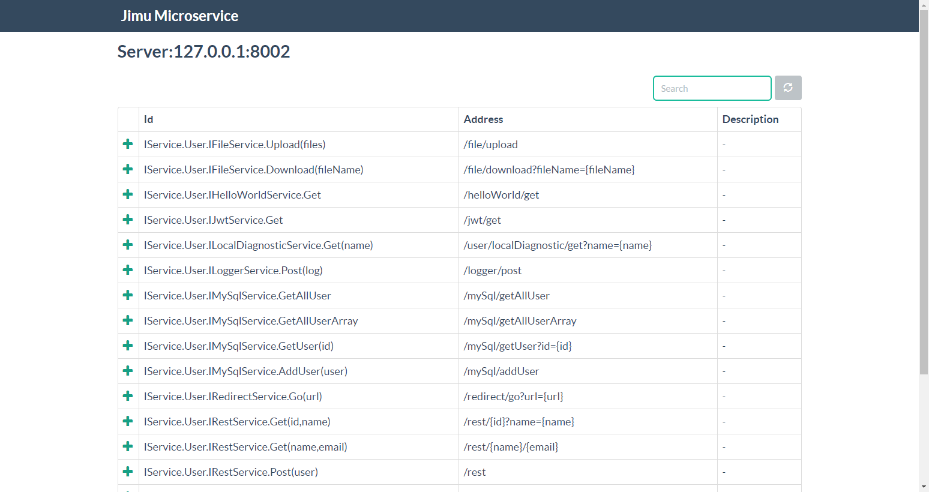929x492 pixels.
Task: Expand the IRedirectService.Go(url) row
Action: 128,396
